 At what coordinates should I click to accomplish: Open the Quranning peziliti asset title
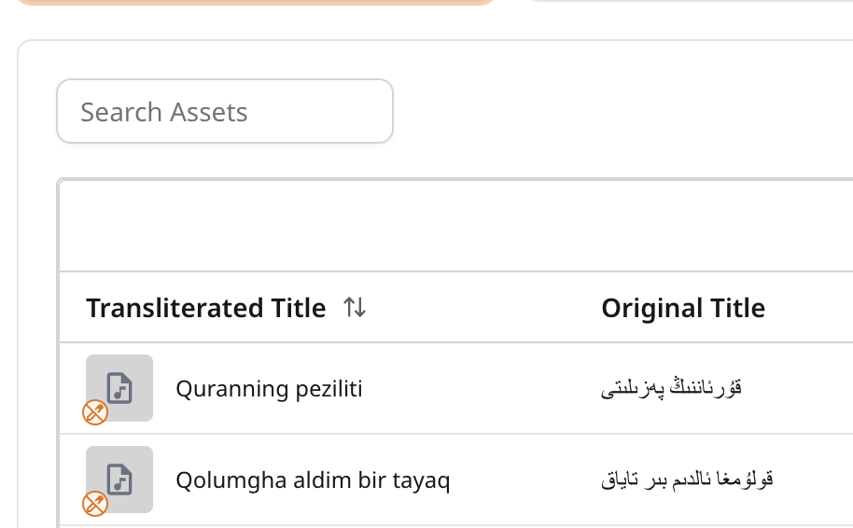pyautogui.click(x=269, y=389)
